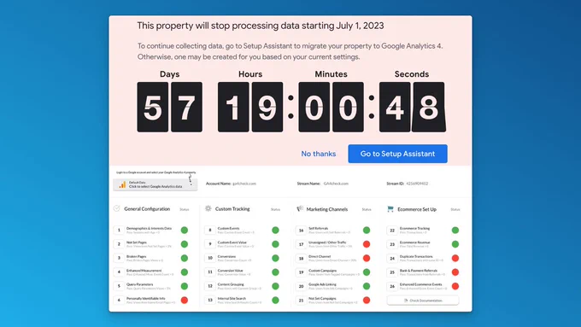Screen dimensions: 581x327
Task: Click the General Configuration heading
Action: [x=147, y=209]
